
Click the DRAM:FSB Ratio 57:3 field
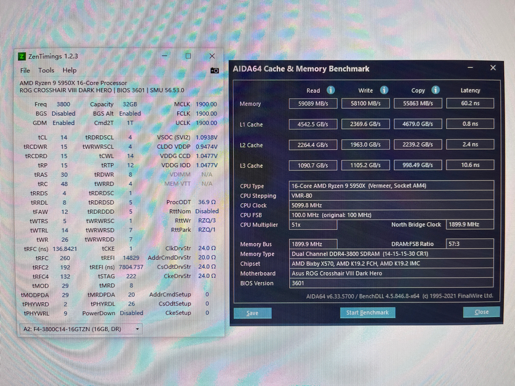point(470,244)
